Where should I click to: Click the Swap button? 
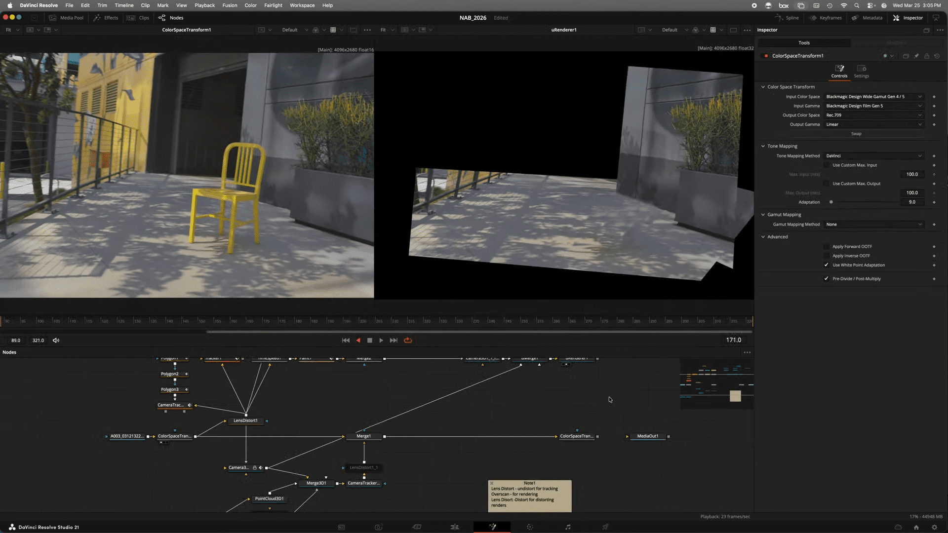coord(856,134)
